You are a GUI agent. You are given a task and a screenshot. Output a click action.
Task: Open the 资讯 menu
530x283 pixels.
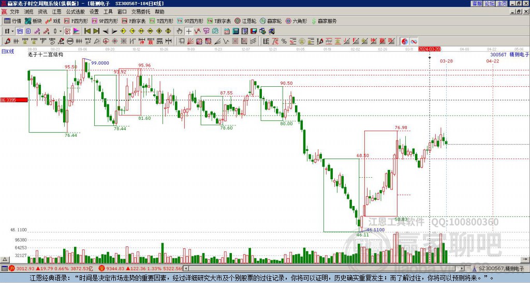tap(42, 12)
